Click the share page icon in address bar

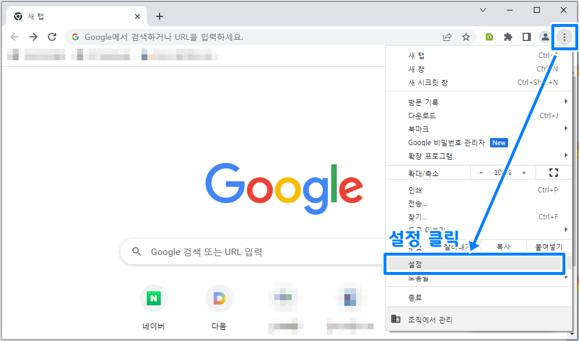[x=447, y=37]
